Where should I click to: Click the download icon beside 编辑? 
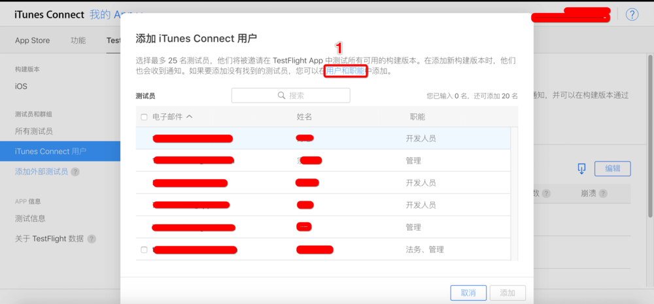(581, 169)
